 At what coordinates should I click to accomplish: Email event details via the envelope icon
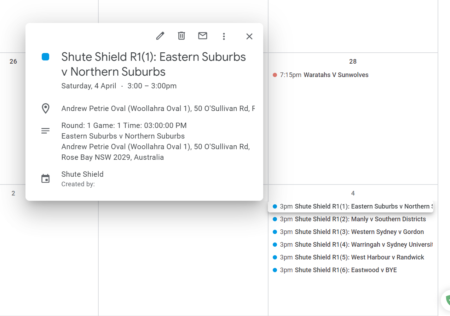[203, 36]
